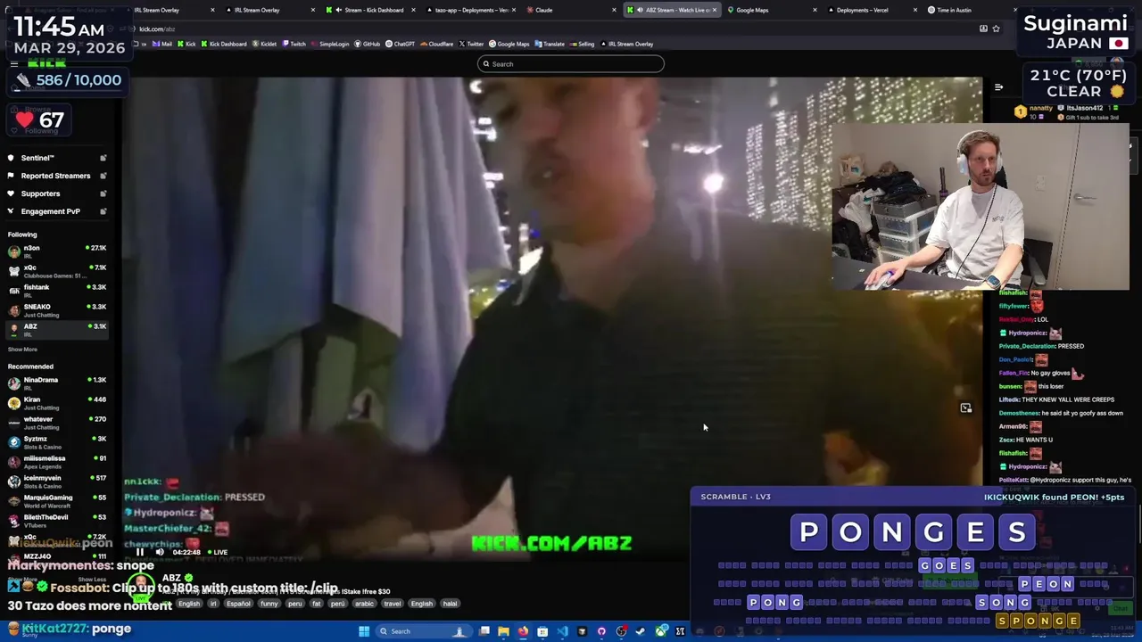Screen dimensions: 1142x642
Task: Select the halal stream tag
Action: coord(450,604)
